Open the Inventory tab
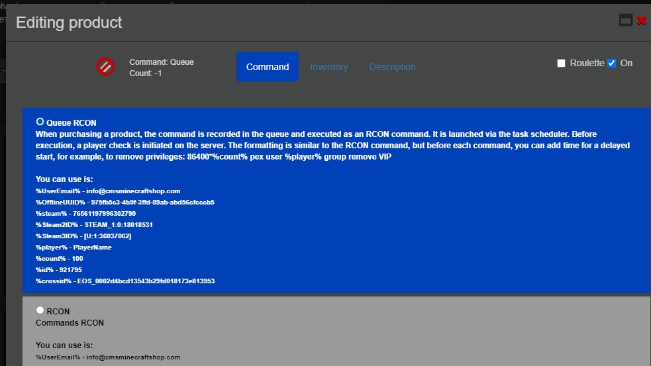This screenshot has width=651, height=366. coord(328,67)
